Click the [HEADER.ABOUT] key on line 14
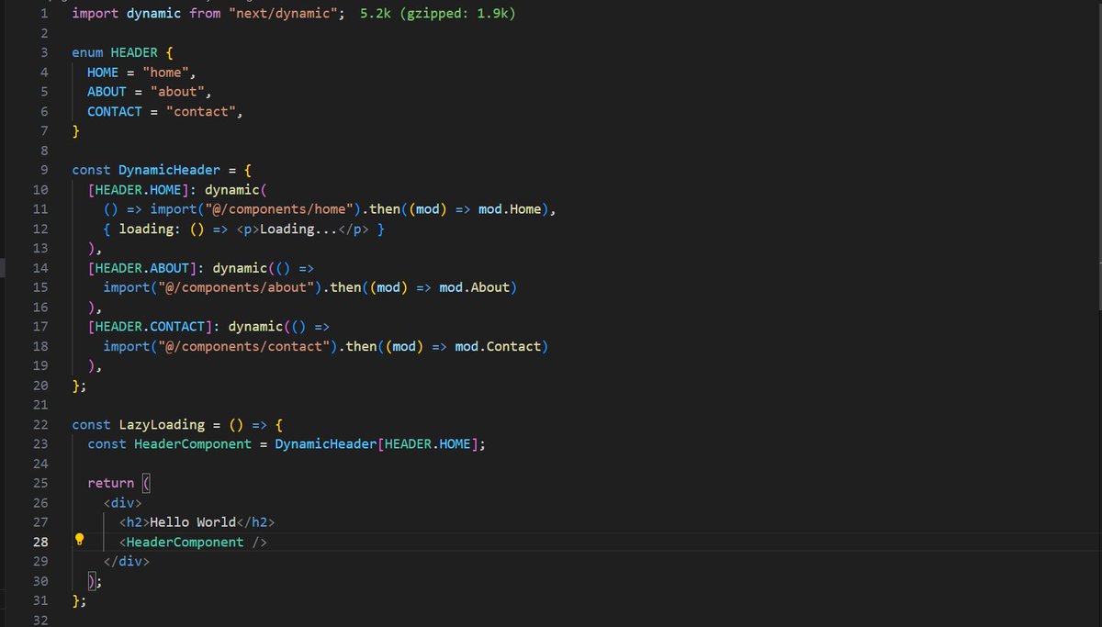The height and width of the screenshot is (627, 1102). tap(142, 268)
